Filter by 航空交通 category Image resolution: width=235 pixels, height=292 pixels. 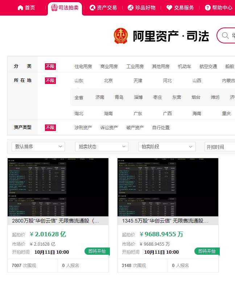[208, 67]
